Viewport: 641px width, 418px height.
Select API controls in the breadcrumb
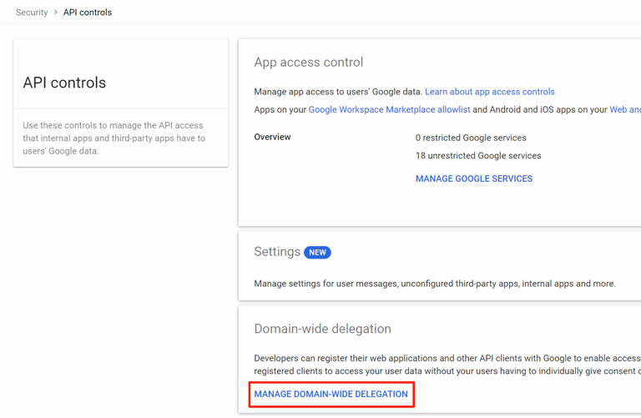pyautogui.click(x=88, y=13)
